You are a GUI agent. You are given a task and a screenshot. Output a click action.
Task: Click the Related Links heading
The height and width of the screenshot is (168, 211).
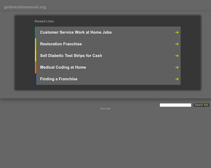pyautogui.click(x=44, y=21)
